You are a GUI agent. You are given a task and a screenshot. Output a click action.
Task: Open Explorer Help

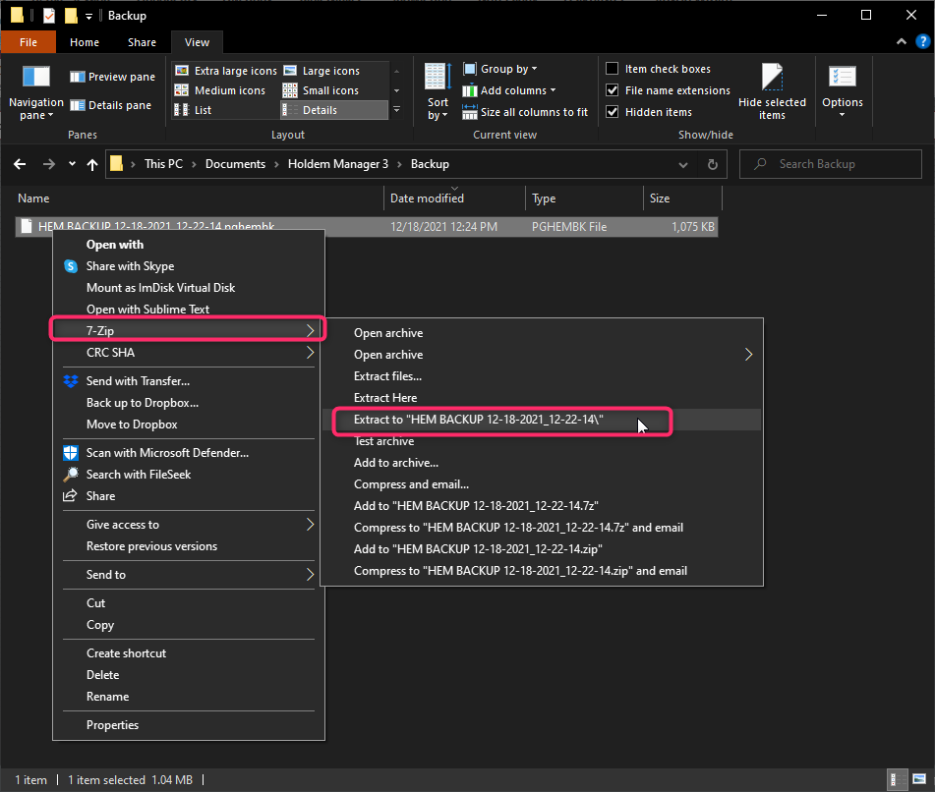pos(922,41)
